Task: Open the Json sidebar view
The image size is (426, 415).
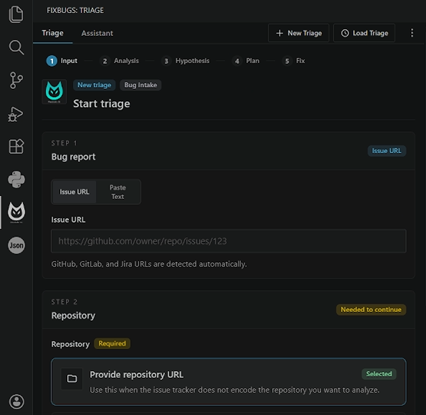Action: [x=16, y=245]
